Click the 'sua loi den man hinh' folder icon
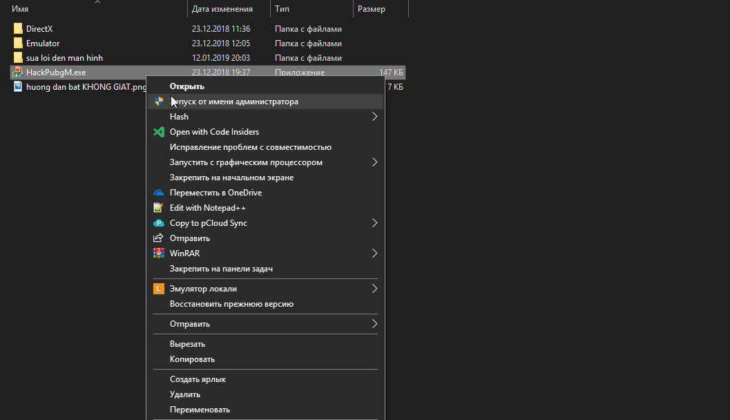 [x=18, y=58]
